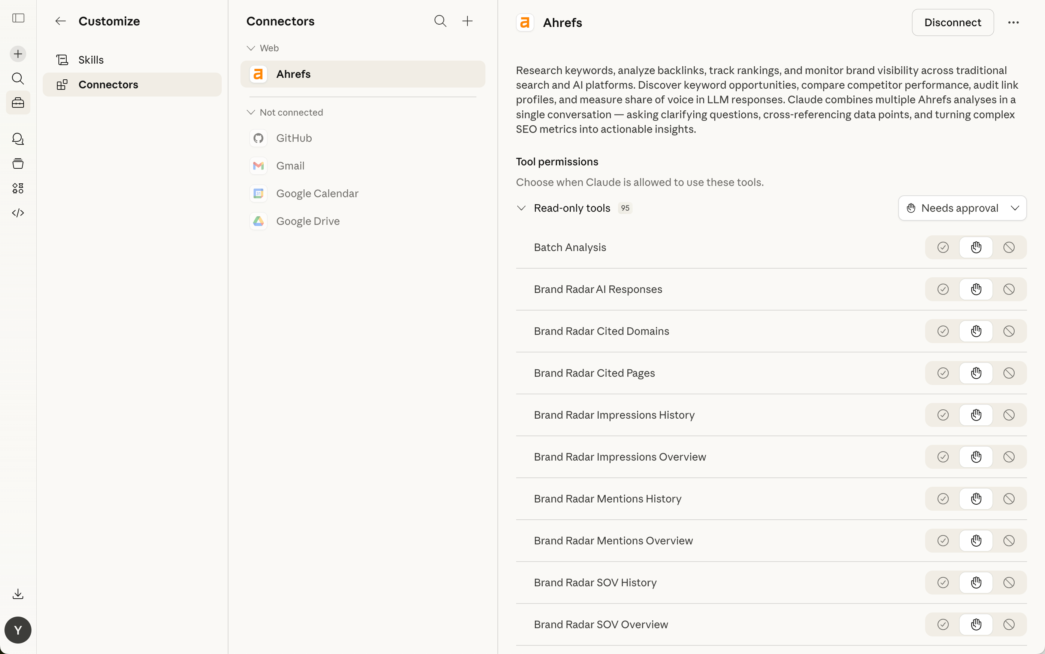Image resolution: width=1045 pixels, height=654 pixels.
Task: Click the download icon in sidebar
Action: tap(18, 594)
